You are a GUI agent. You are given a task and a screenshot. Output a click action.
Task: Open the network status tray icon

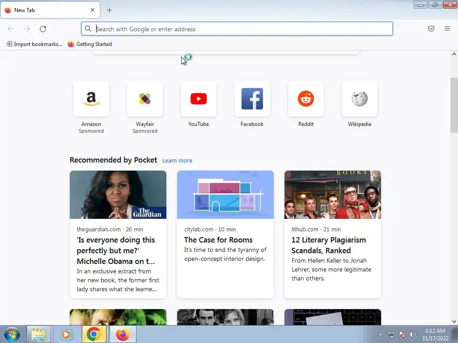pyautogui.click(x=391, y=335)
